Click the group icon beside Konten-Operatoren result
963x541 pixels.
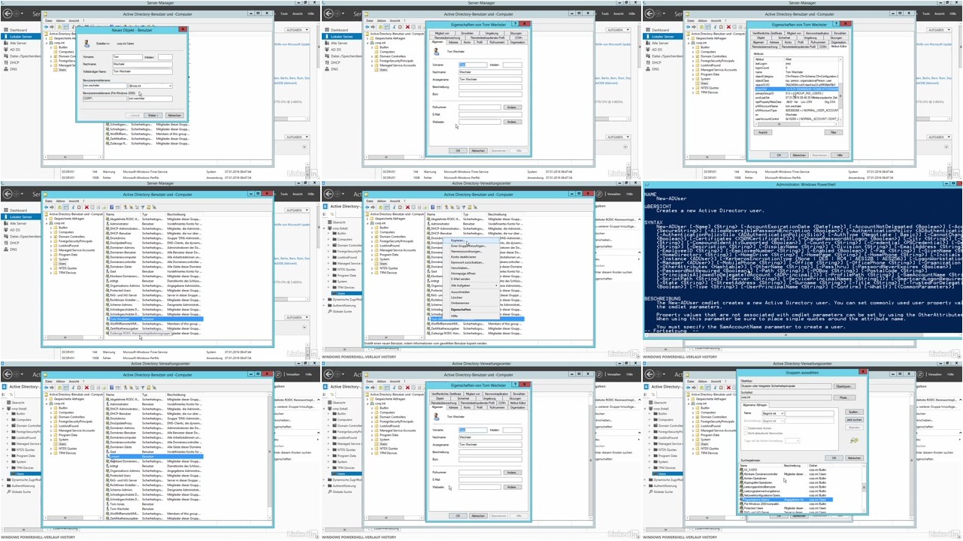click(x=742, y=478)
